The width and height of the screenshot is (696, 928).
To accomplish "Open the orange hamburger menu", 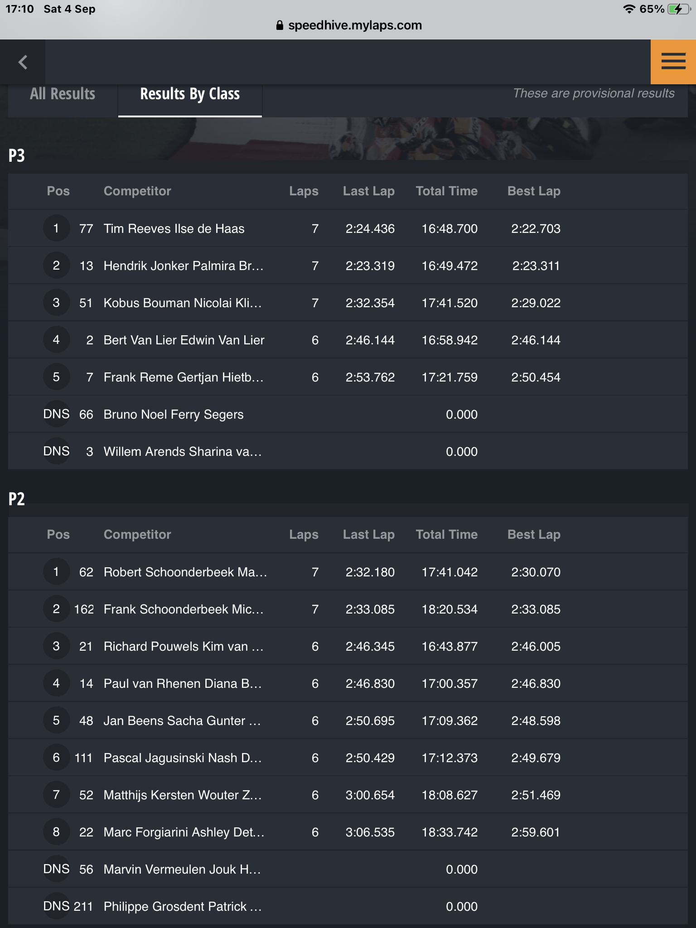I will (673, 62).
